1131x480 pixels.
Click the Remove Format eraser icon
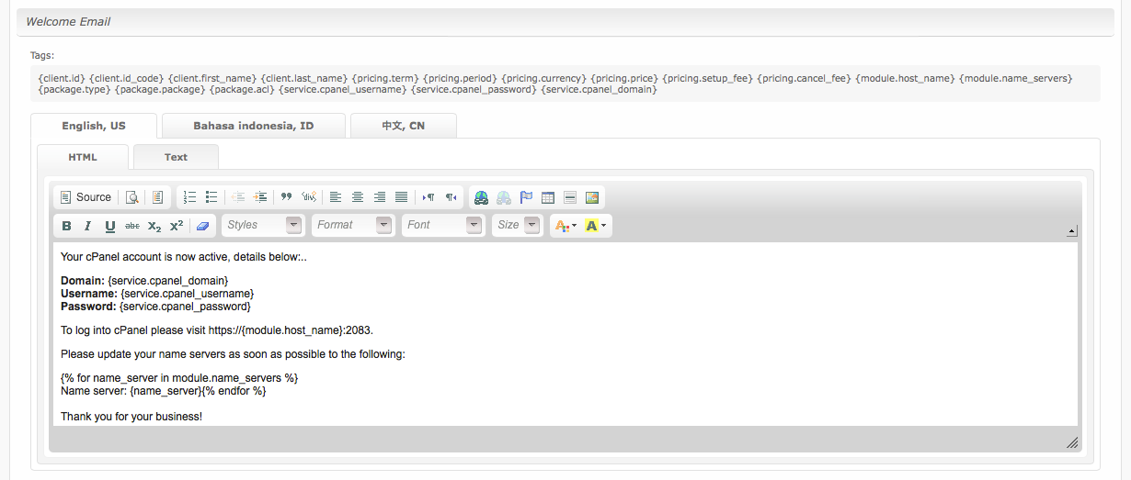(x=203, y=225)
